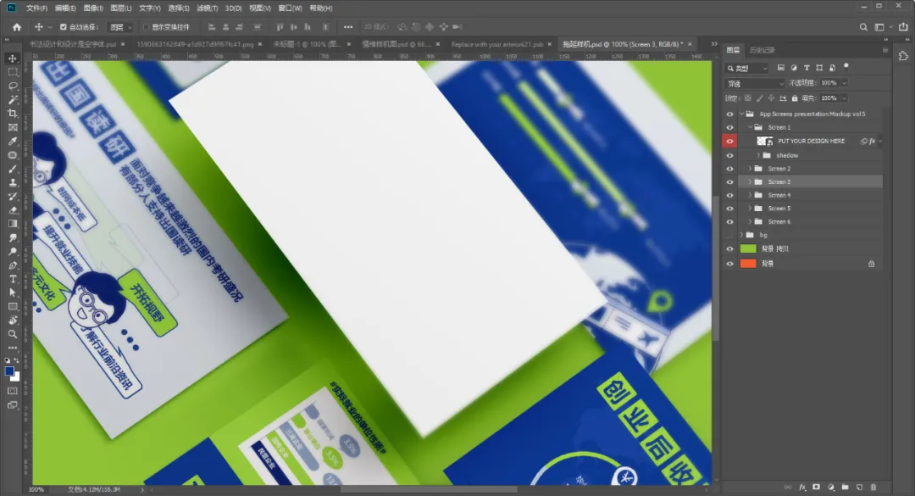Hide the orange 背景 layer
Image resolution: width=915 pixels, height=496 pixels.
coord(729,264)
